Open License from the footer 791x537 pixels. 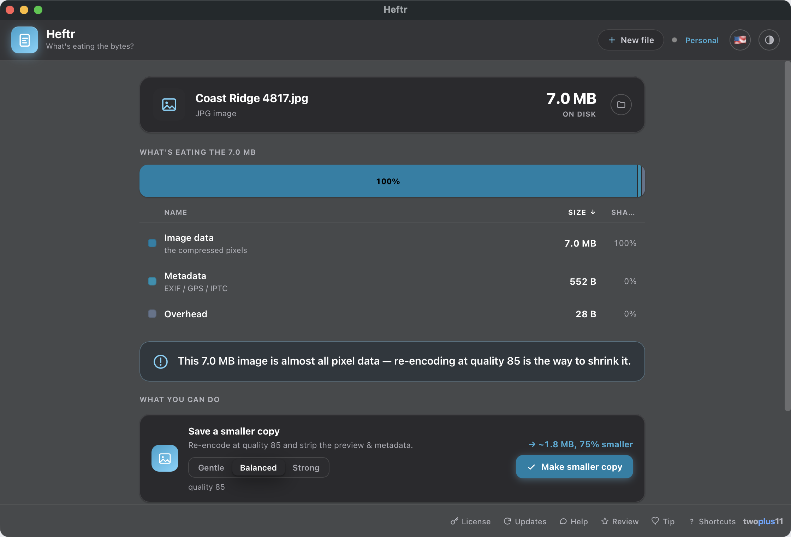471,521
